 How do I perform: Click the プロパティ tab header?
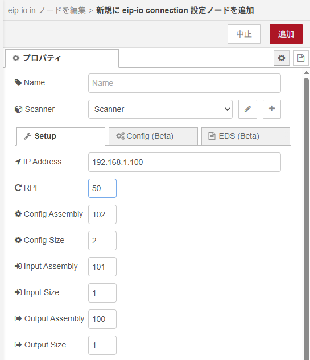tap(62, 58)
